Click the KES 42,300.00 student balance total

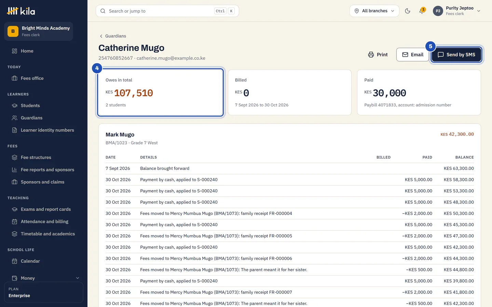click(457, 134)
